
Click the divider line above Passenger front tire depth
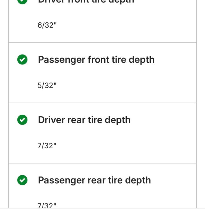point(102,43)
